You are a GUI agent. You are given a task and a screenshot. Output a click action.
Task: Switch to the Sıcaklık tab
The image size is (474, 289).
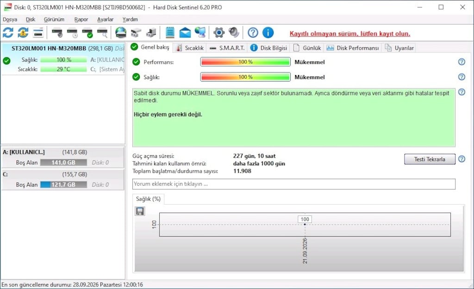(190, 48)
